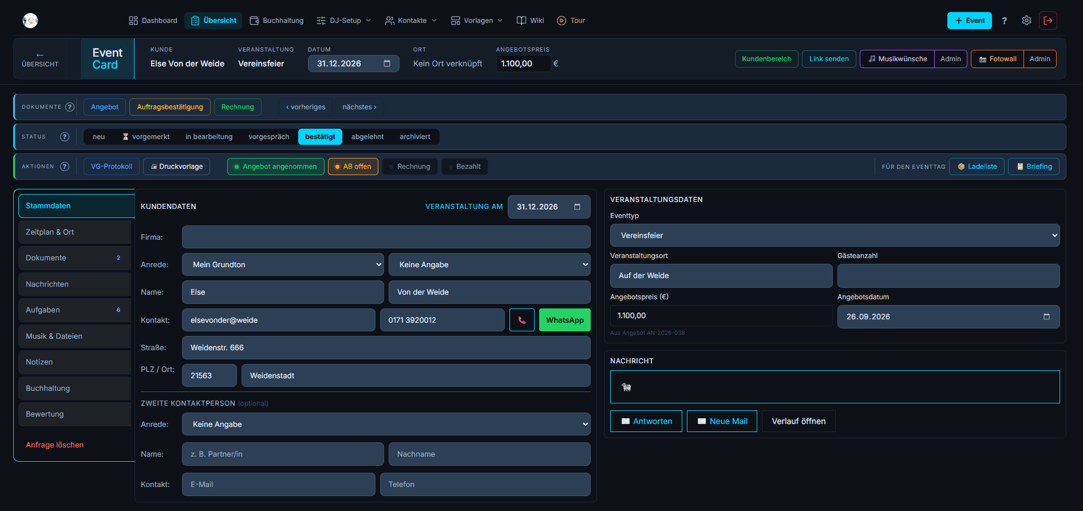Click into Firma input field

pos(386,237)
